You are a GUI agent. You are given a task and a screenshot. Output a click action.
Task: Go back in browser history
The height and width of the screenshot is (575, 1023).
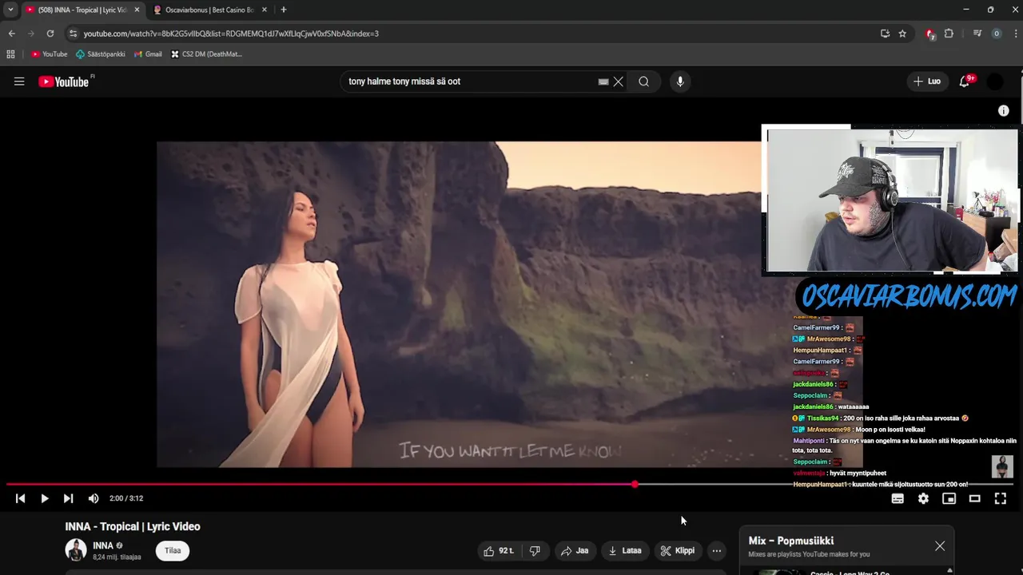coord(11,34)
